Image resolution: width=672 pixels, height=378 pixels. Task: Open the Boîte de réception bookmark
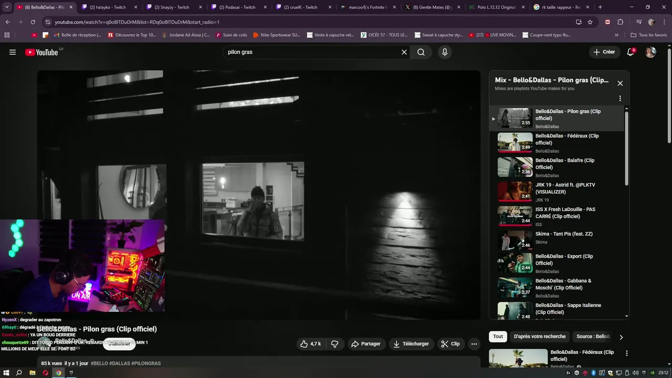(x=77, y=35)
